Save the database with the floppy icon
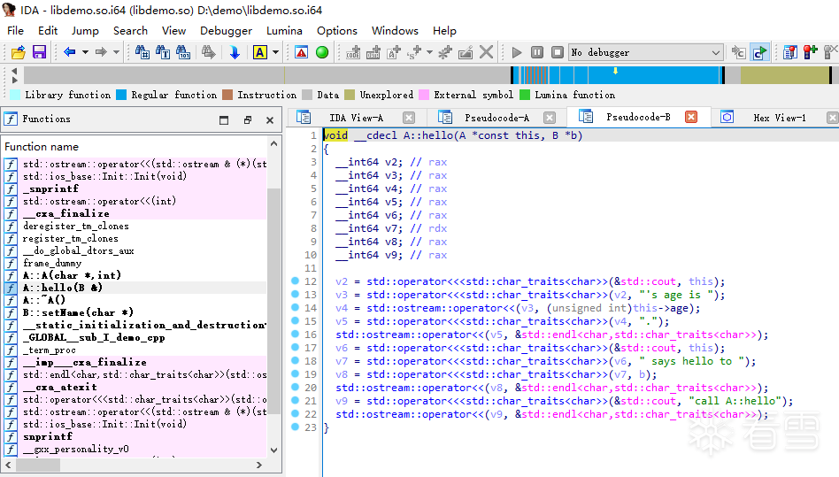Viewport: 839px width, 477px height. (39, 52)
